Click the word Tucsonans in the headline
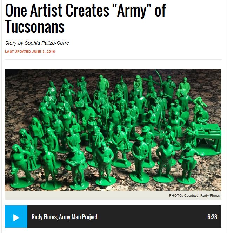This screenshot has width=227, height=233. click(x=35, y=27)
